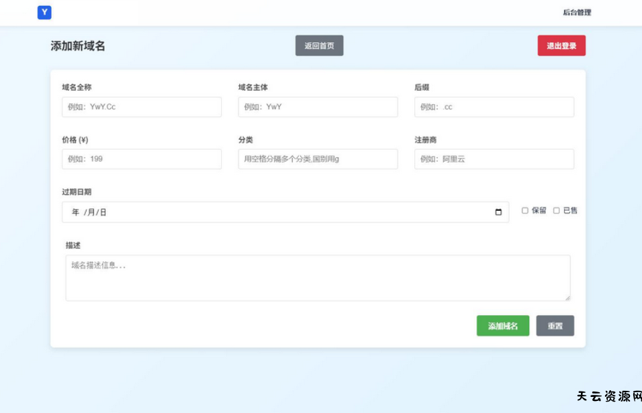The image size is (642, 413).
Task: Click the 描述 textarea resize handle
Action: coord(567,297)
